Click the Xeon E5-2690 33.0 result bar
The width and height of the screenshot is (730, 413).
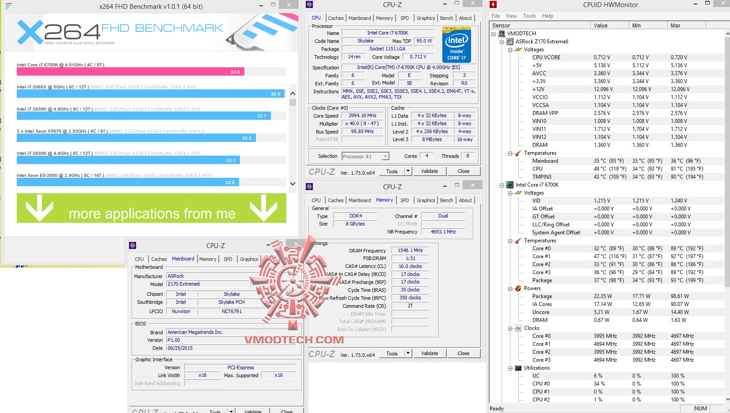point(128,182)
